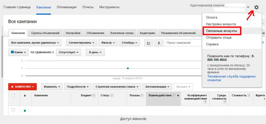Image resolution: width=266 pixels, height=124 pixels.
Task: Open help for the Стоимость column
Action: (x=249, y=96)
